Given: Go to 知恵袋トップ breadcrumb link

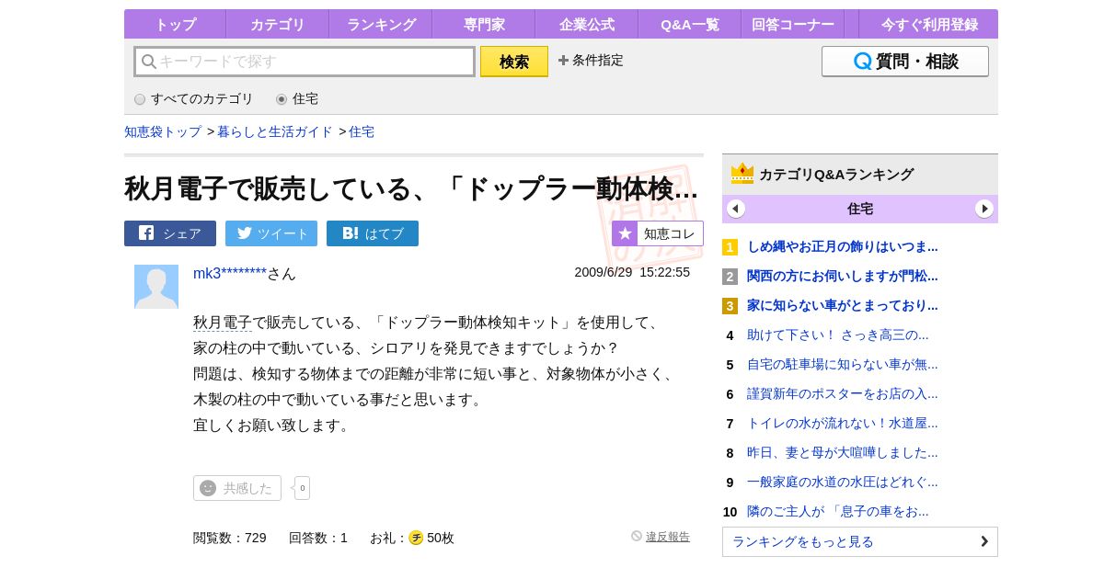Looking at the screenshot, I should pos(163,131).
